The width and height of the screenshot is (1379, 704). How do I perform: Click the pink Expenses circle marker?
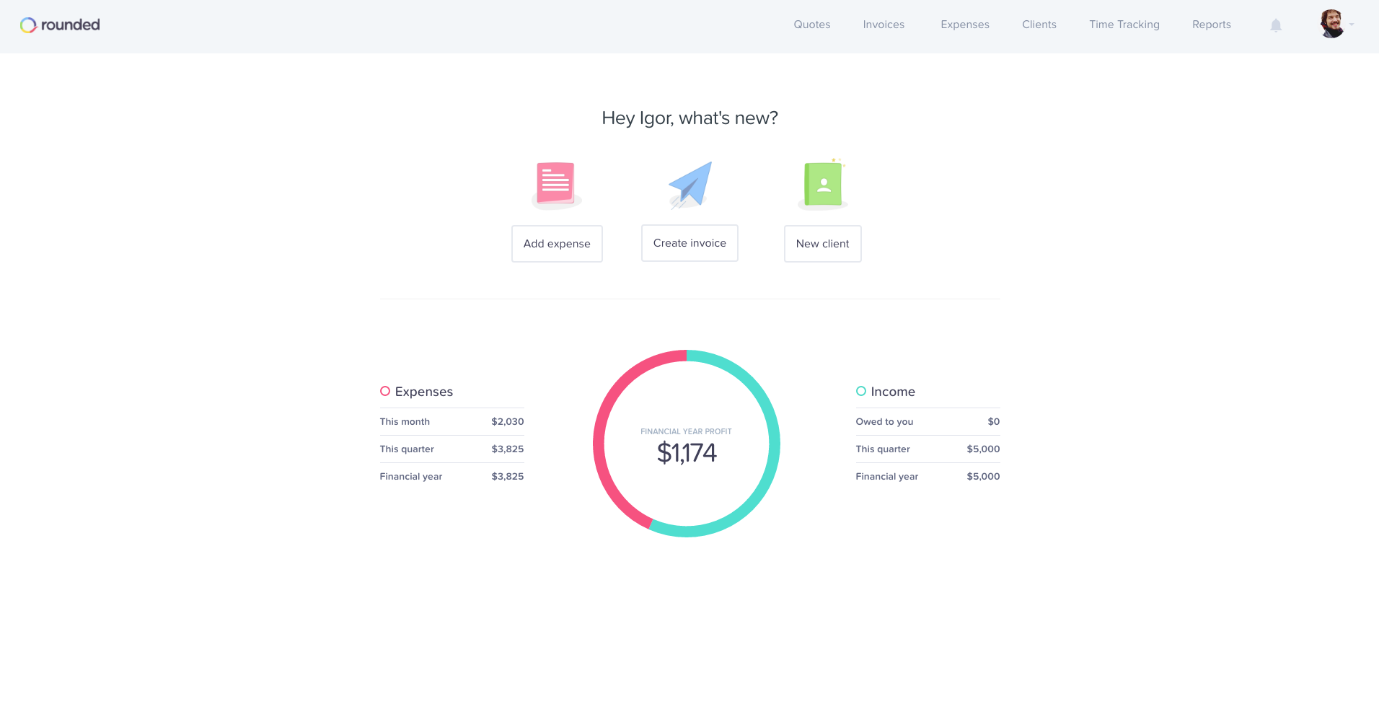pyautogui.click(x=385, y=391)
